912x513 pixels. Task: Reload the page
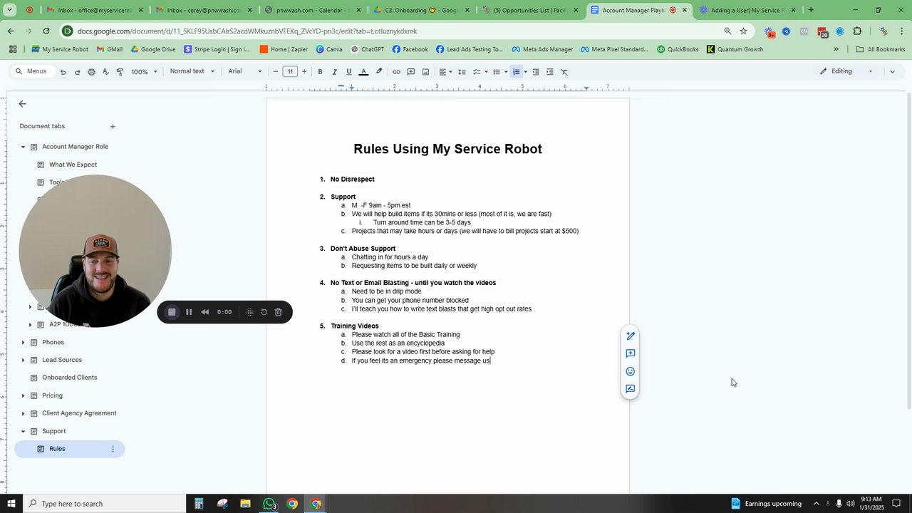click(46, 31)
